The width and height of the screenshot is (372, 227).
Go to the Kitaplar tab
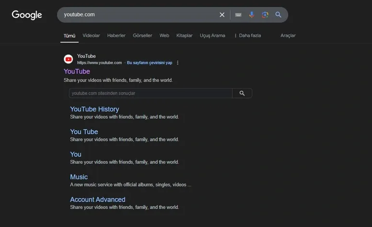coord(185,36)
